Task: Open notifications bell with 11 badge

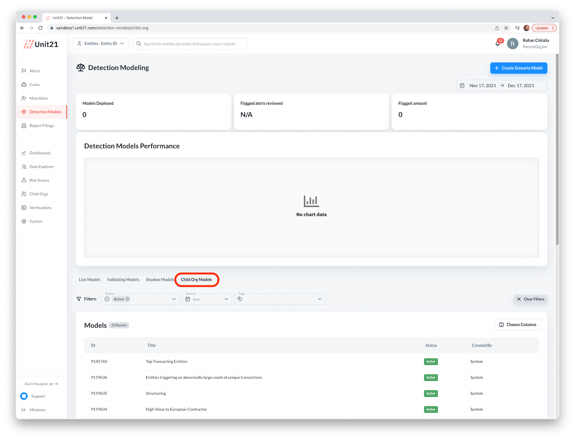Action: 498,44
